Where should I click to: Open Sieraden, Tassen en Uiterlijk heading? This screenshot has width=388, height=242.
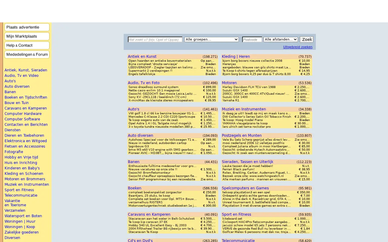click(x=248, y=162)
